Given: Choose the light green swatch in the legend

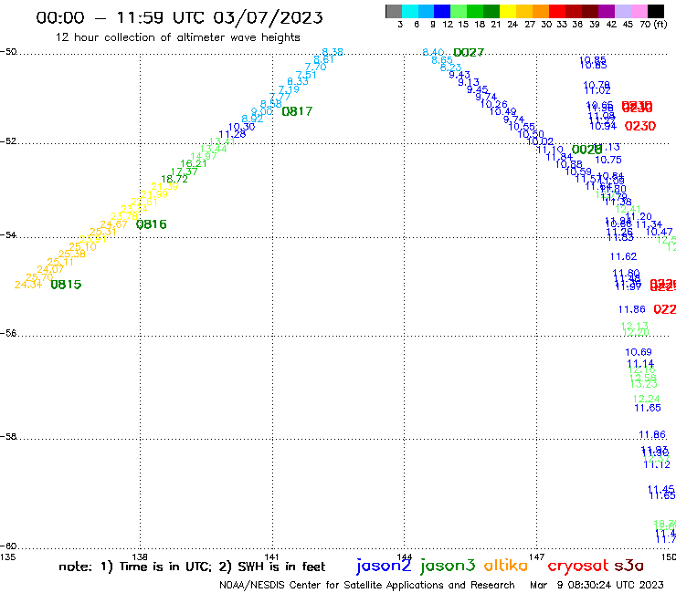Looking at the screenshot, I should 459,11.
